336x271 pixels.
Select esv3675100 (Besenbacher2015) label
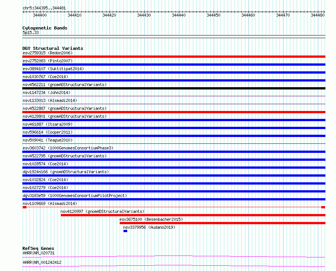point(151,219)
